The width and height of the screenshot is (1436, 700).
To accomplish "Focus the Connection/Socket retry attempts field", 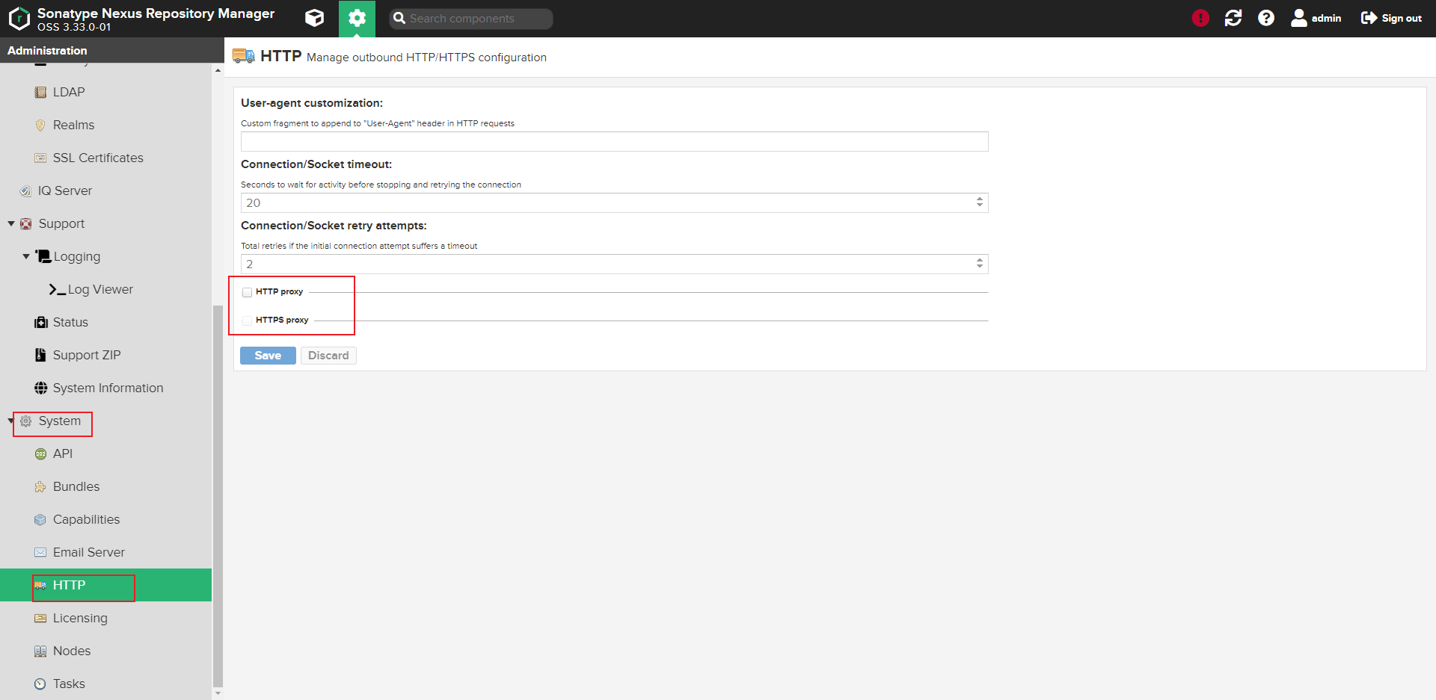I will click(x=607, y=264).
